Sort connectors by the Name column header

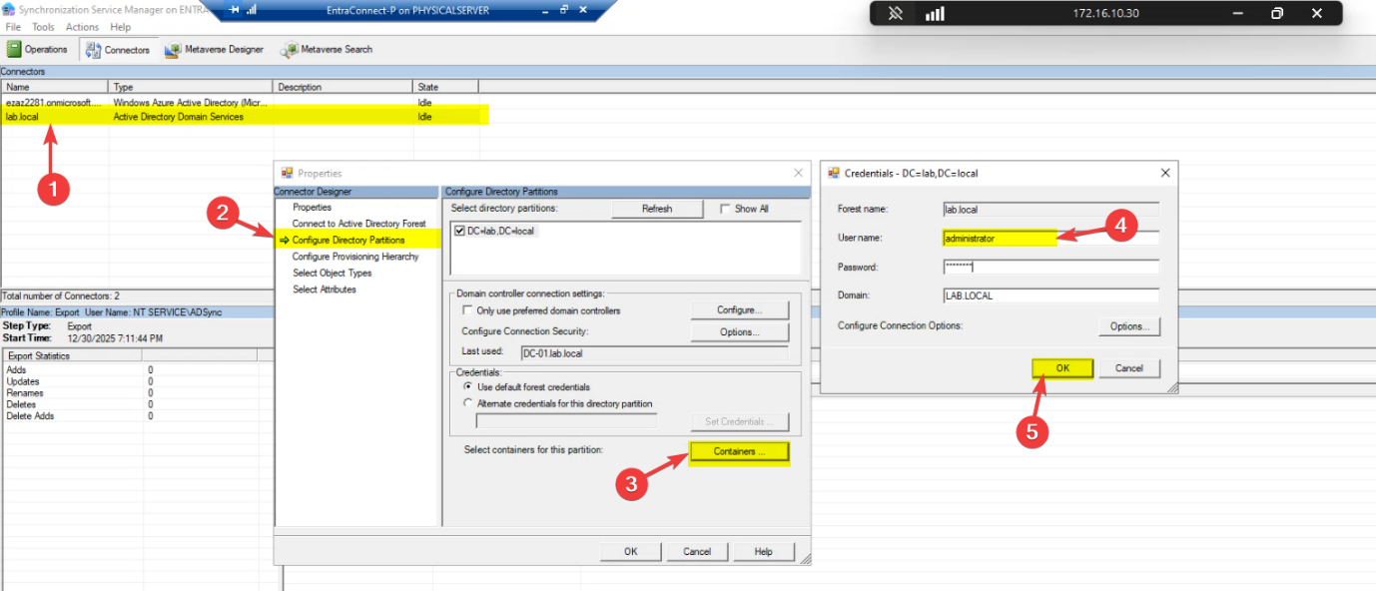click(x=55, y=87)
